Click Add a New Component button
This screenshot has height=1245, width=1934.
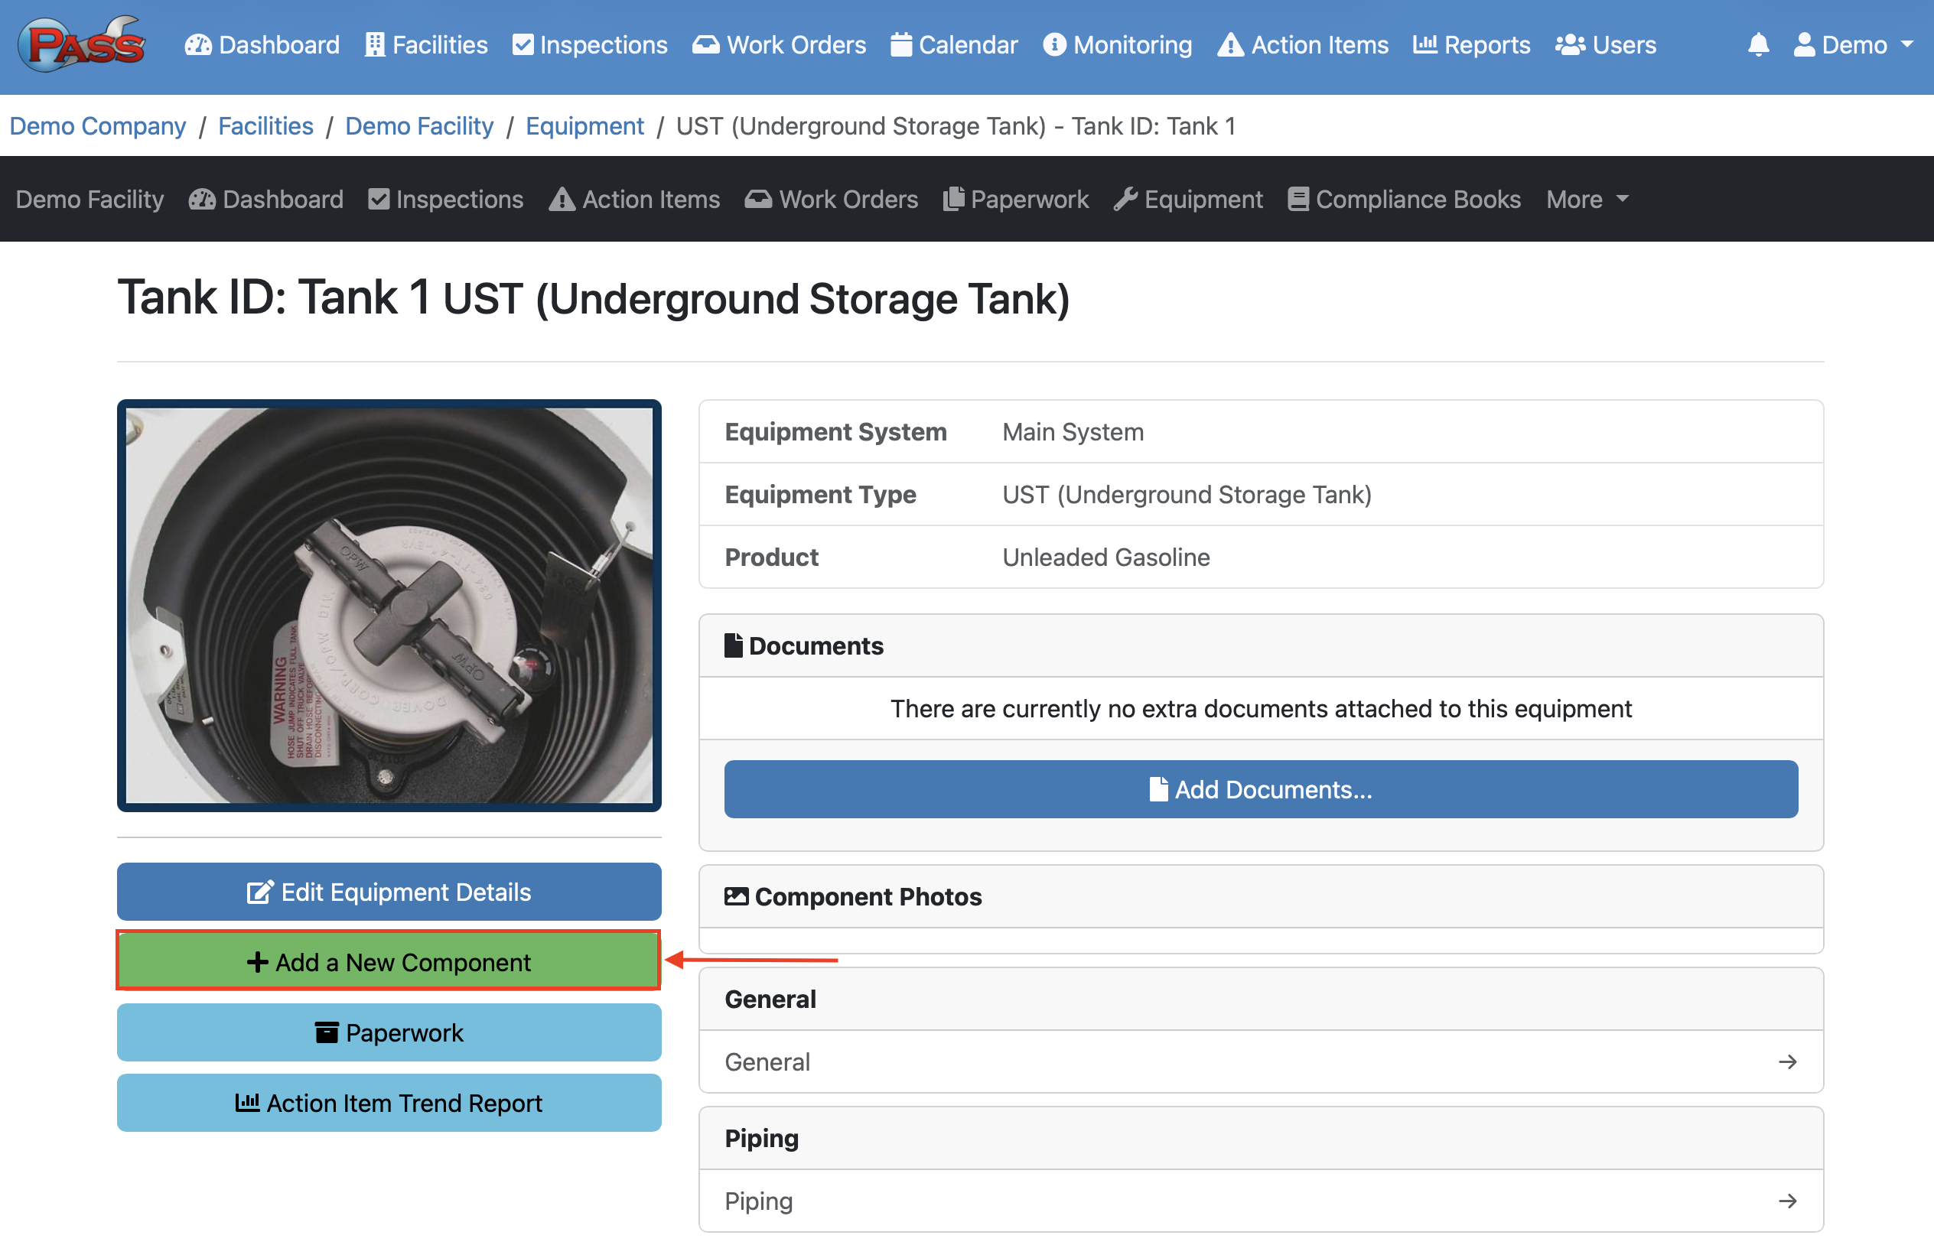389,962
